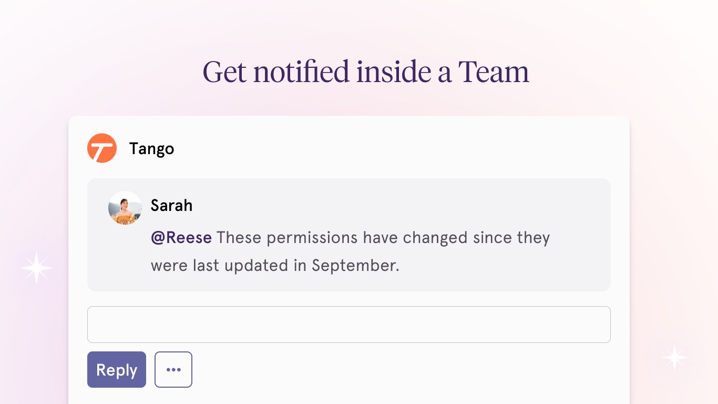Click the word "notified" in the title

(x=301, y=72)
